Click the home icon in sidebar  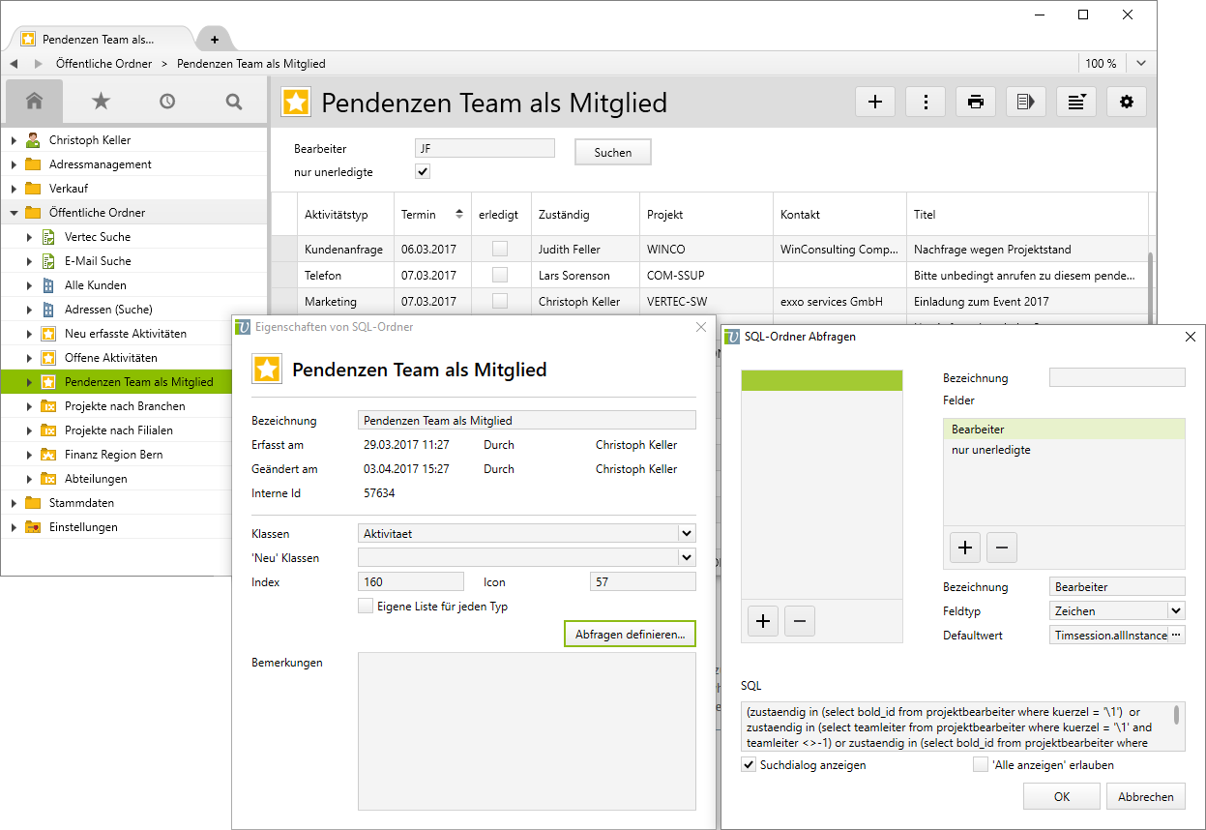35,102
